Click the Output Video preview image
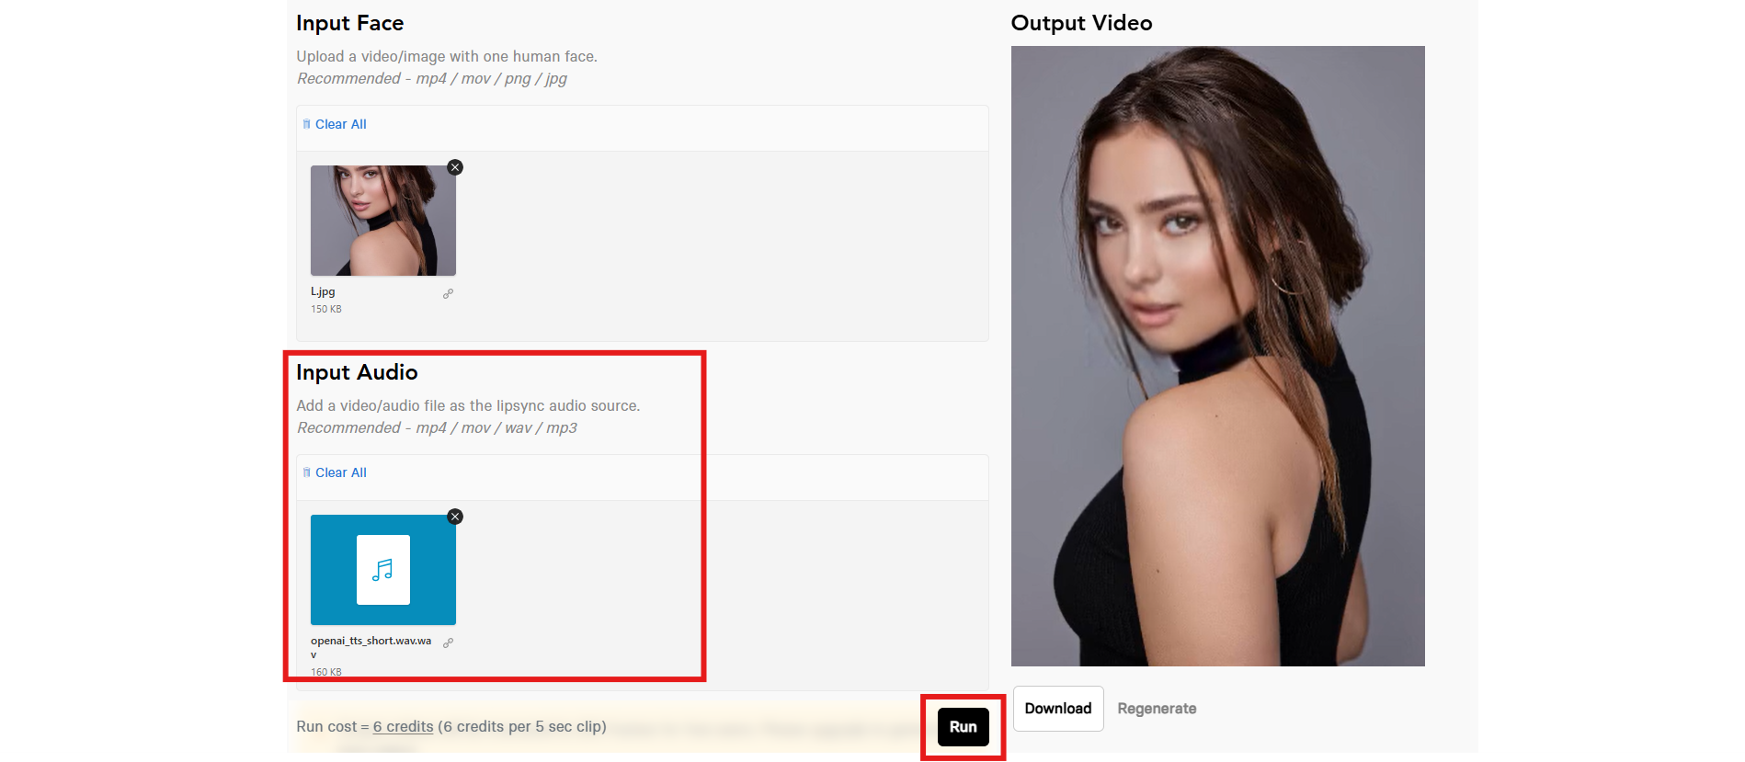1745x762 pixels. 1218,357
